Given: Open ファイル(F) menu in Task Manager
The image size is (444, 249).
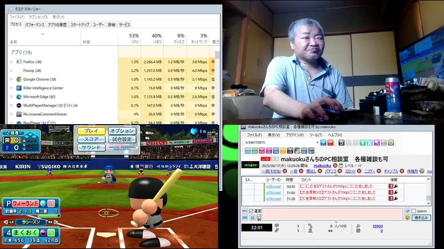Looking at the screenshot, I should (17, 17).
